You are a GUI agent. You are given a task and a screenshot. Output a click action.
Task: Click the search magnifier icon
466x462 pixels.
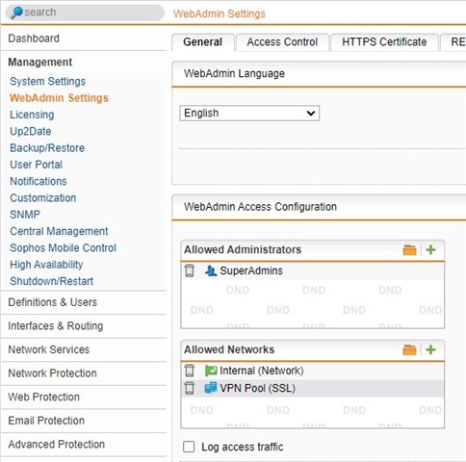coord(16,13)
